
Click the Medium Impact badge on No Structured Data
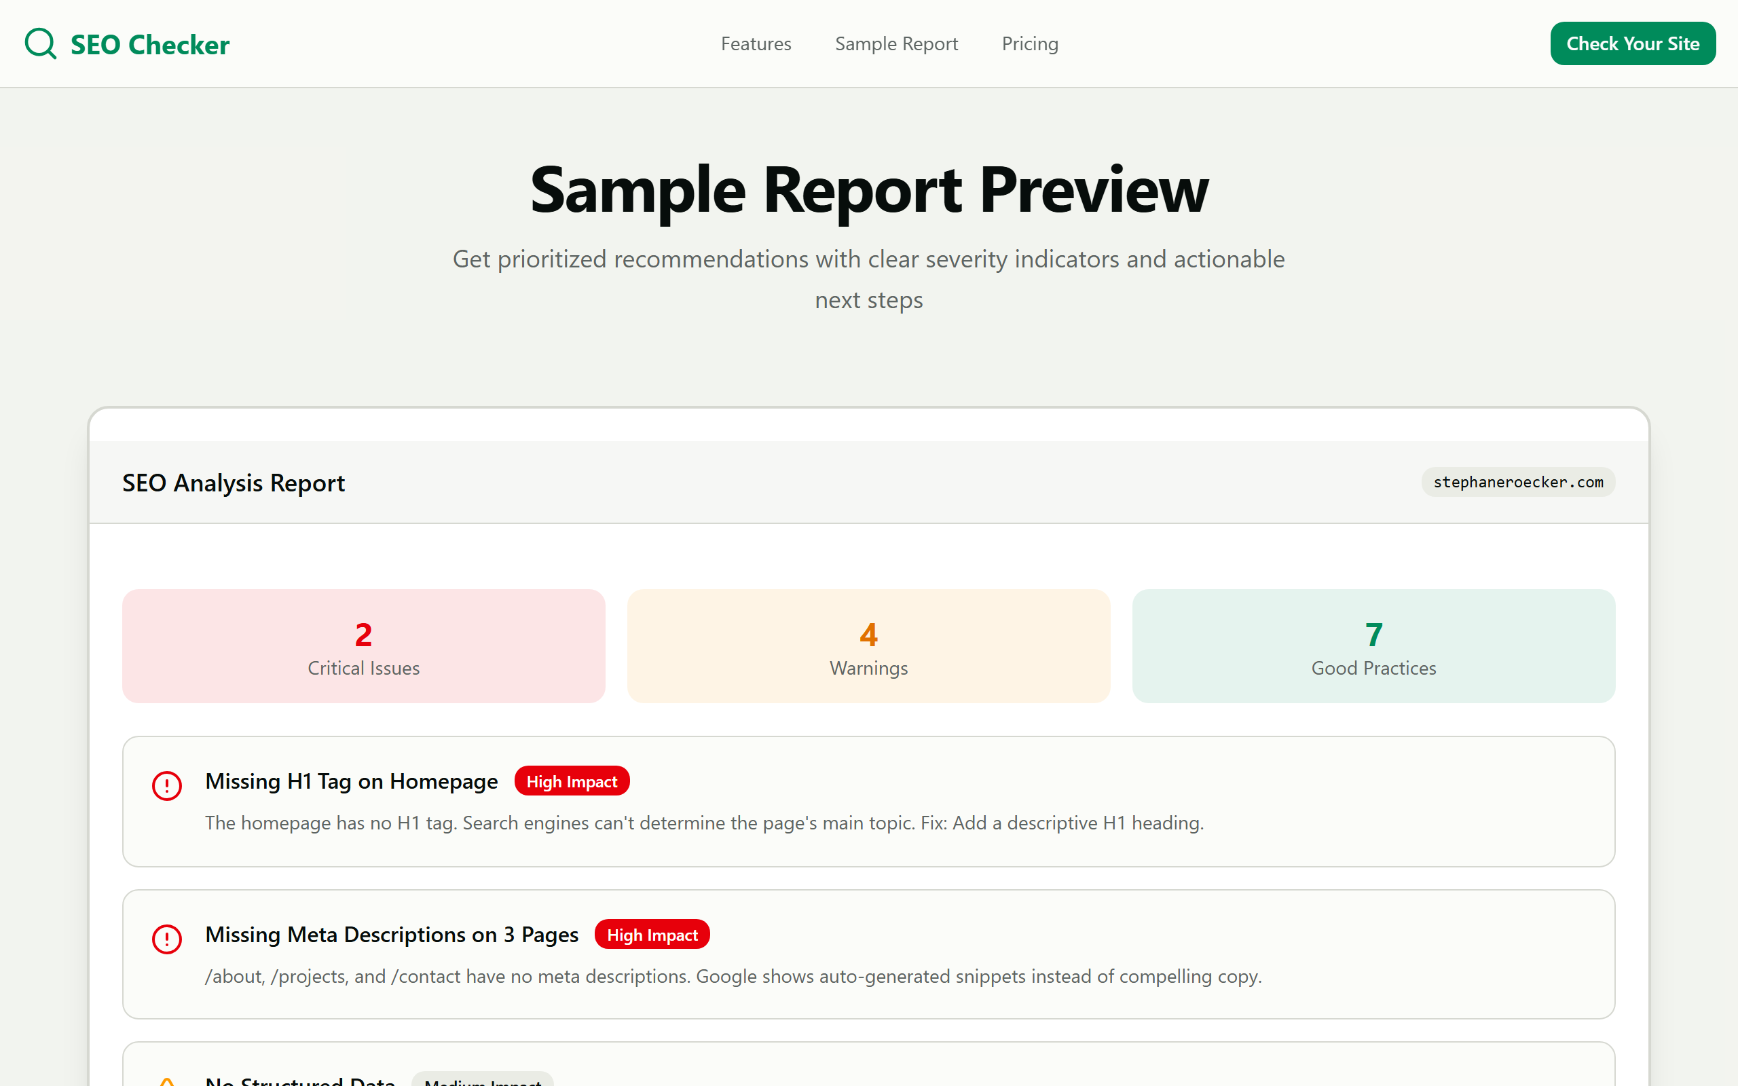(x=482, y=1082)
